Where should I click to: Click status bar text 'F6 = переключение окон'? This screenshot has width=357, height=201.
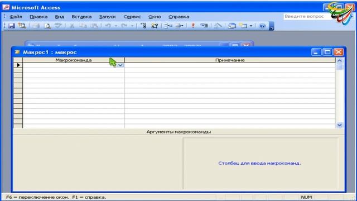37,197
